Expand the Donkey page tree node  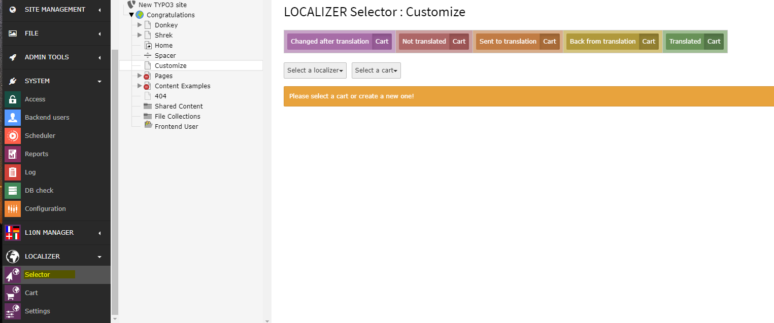pos(140,25)
